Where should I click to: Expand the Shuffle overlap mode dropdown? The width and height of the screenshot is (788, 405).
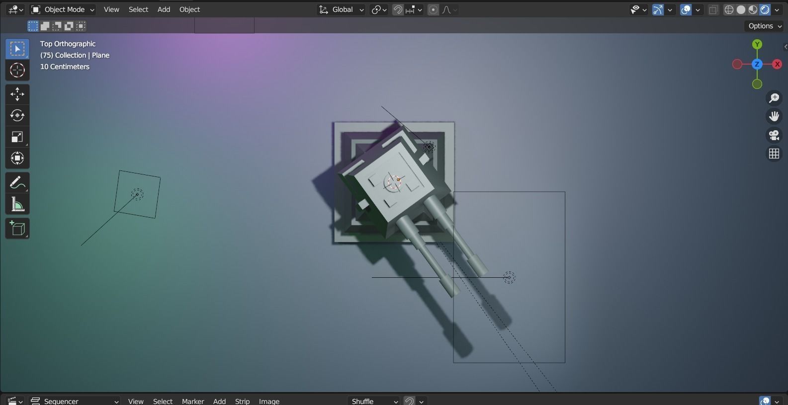coord(374,401)
